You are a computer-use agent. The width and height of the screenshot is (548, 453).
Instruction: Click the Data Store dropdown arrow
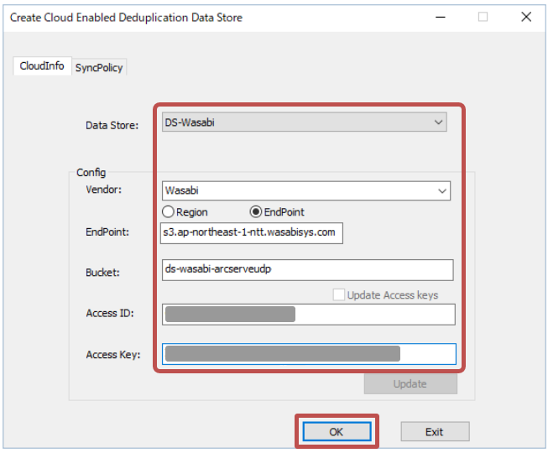[438, 122]
